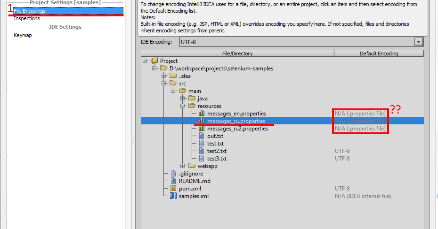Collapse the selenium-samples directory node
Image resolution: width=438 pixels, height=229 pixels.
(x=154, y=68)
